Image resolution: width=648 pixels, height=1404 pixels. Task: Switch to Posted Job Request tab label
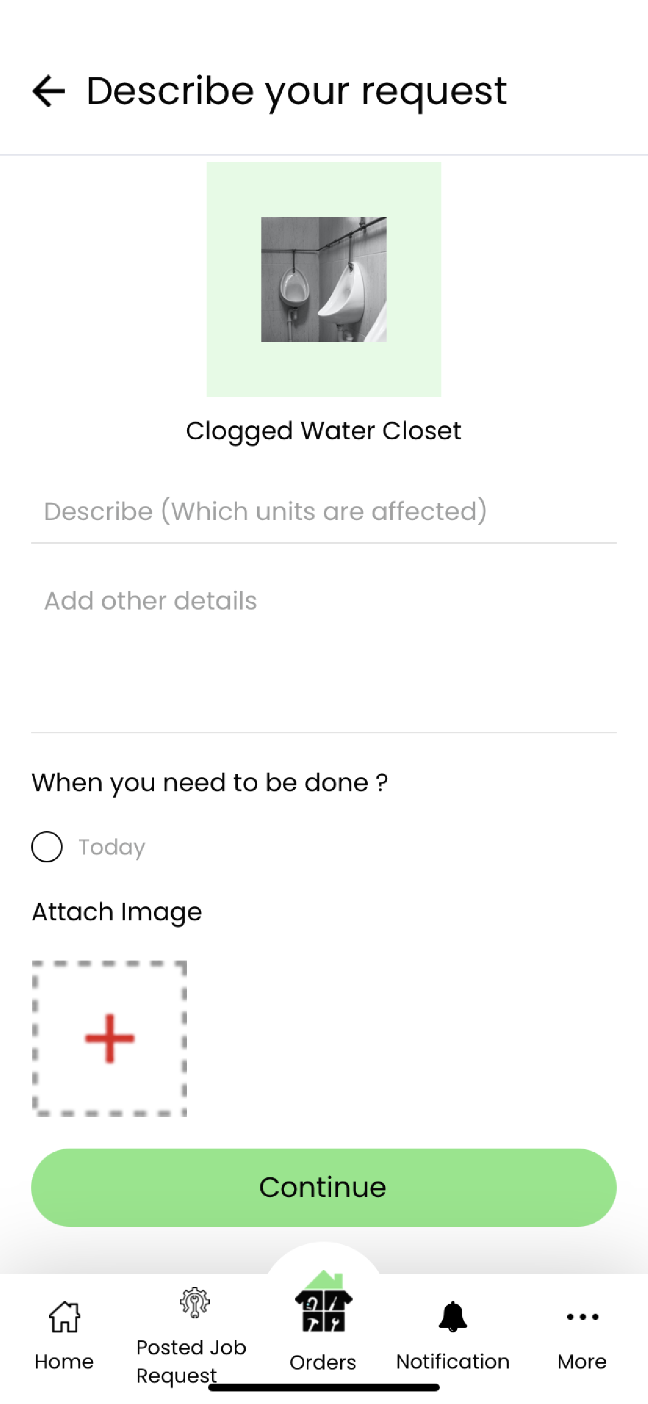(x=191, y=1362)
